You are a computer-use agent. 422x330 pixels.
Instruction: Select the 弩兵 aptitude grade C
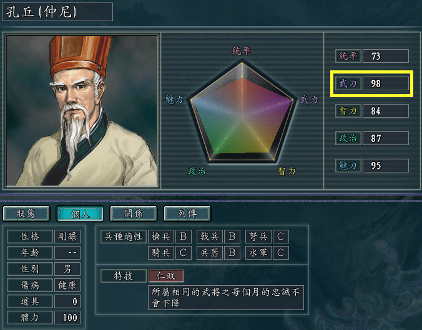pyautogui.click(x=281, y=237)
